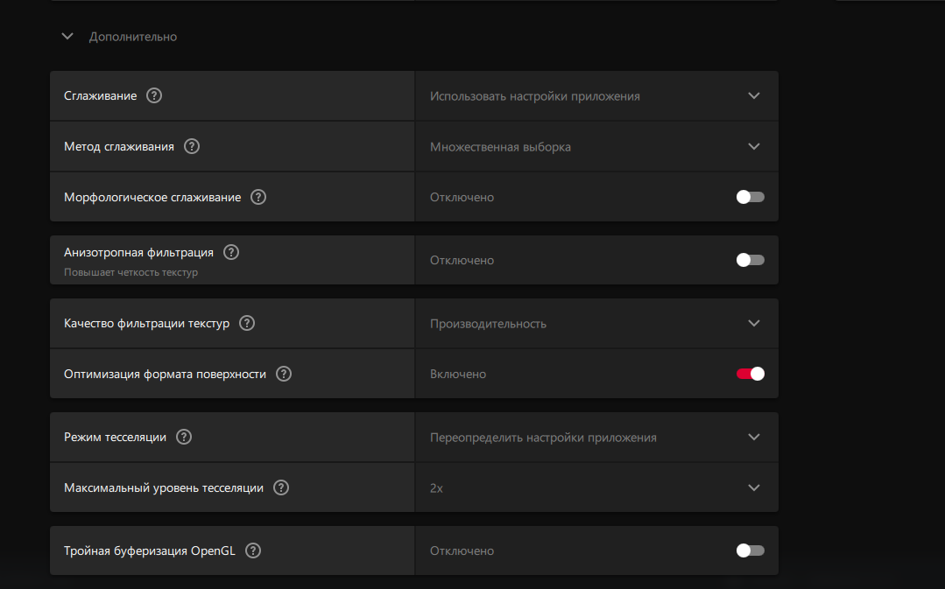Enable Морфологическое сглаживание toggle

[x=750, y=197]
